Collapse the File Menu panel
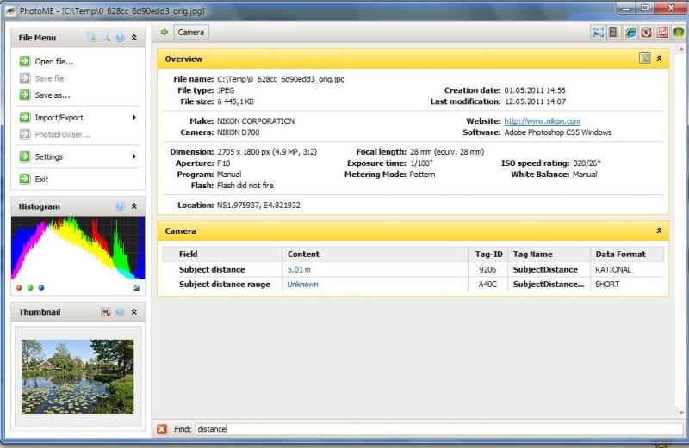 coord(134,38)
